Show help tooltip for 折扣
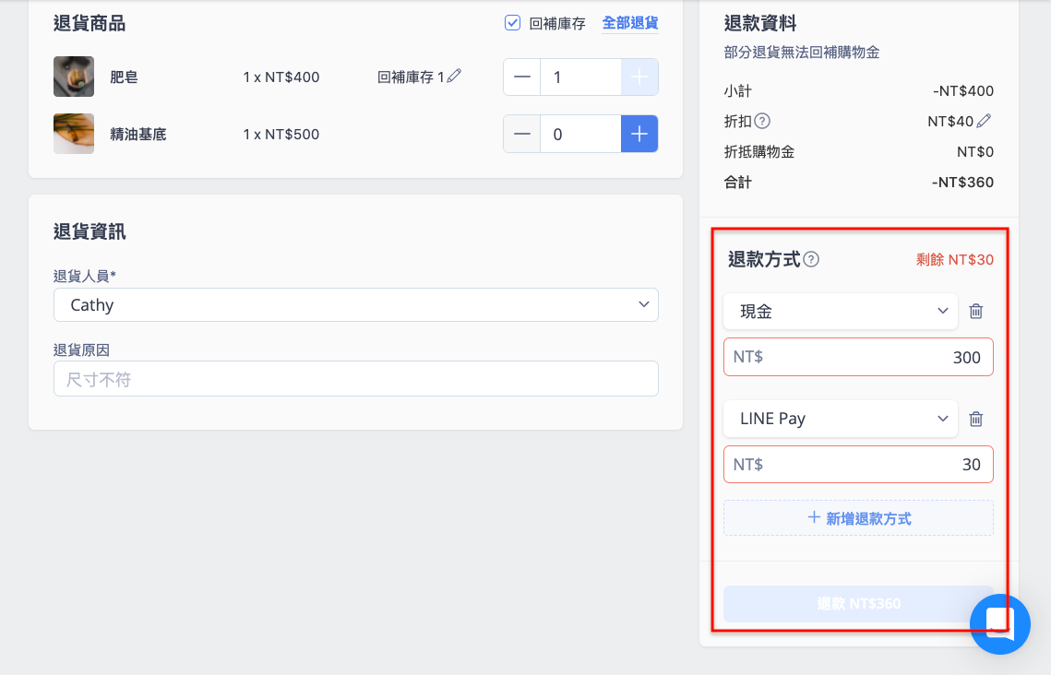Screen dimensions: 1051x675 pos(762,121)
